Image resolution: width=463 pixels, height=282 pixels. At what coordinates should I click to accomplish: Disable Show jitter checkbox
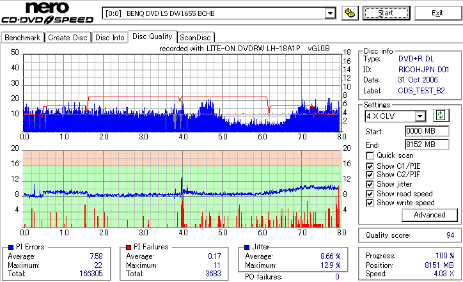coord(370,184)
